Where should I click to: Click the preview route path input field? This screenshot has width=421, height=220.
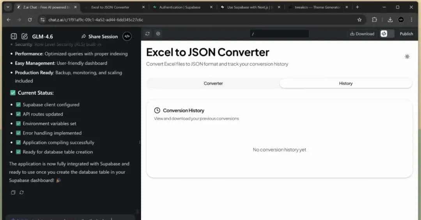pos(279,34)
